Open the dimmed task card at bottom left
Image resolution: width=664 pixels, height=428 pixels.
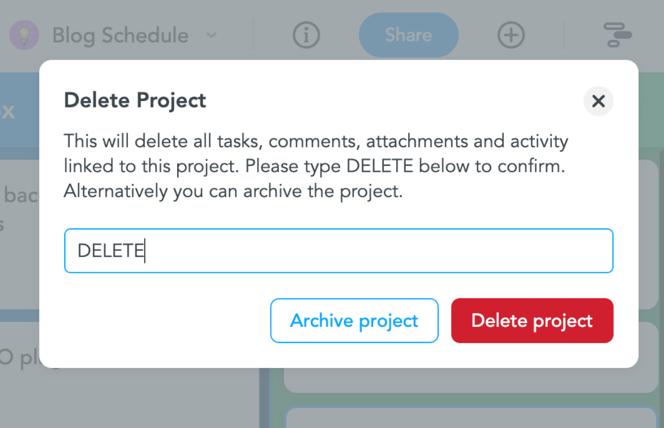[19, 374]
